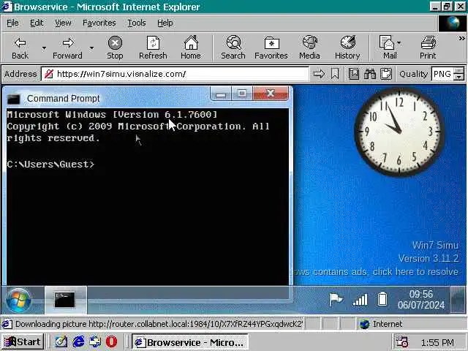This screenshot has width=468, height=351.
Task: Select Browservice taskbar button
Action: pos(190,342)
